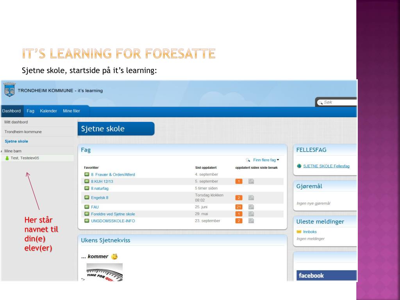Click the search magnifier icon in Søk box
The width and height of the screenshot is (400, 300).
click(x=320, y=103)
